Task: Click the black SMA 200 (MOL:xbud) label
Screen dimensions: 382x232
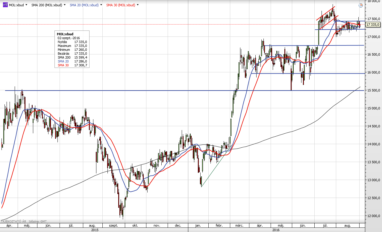Action: (x=47, y=5)
